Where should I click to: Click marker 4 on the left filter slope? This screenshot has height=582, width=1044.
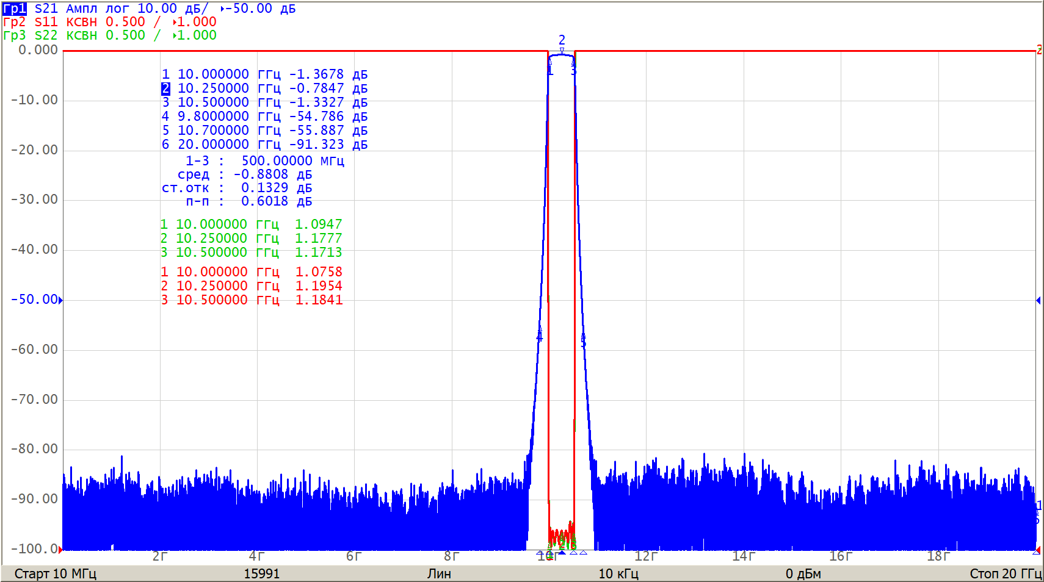tap(539, 337)
